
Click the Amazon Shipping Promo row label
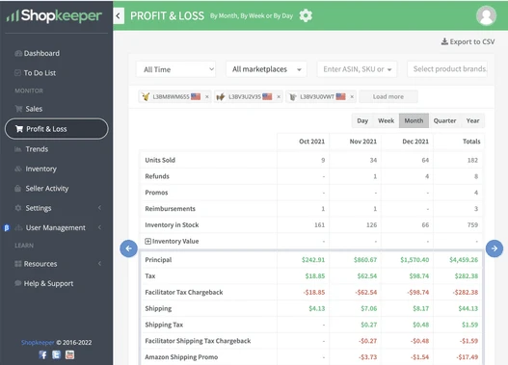click(181, 357)
